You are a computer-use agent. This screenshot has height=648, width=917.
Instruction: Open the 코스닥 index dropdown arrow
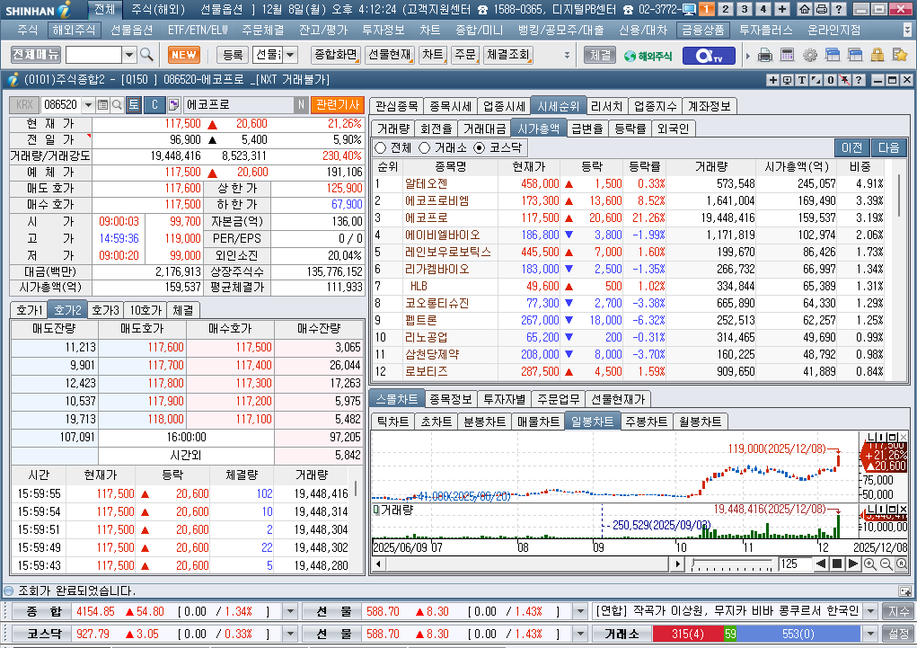click(x=290, y=634)
